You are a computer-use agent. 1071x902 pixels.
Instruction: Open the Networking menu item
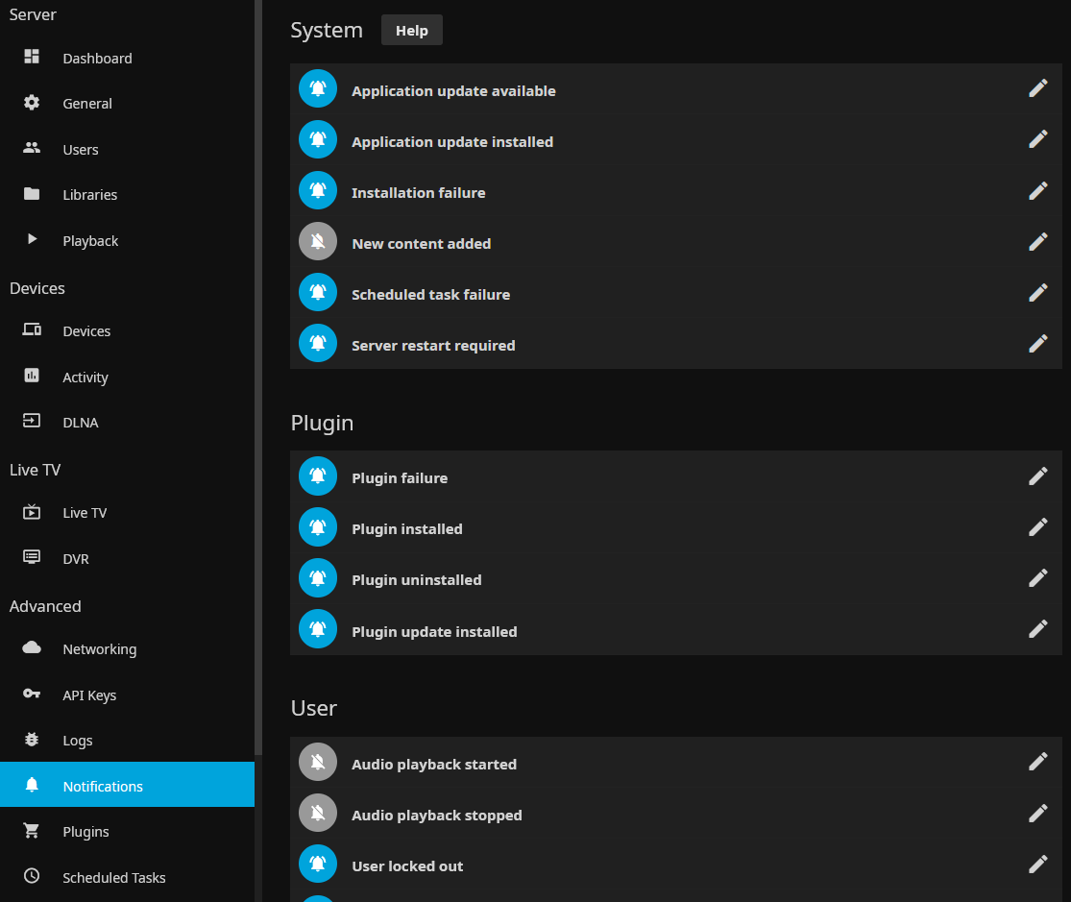pos(99,649)
